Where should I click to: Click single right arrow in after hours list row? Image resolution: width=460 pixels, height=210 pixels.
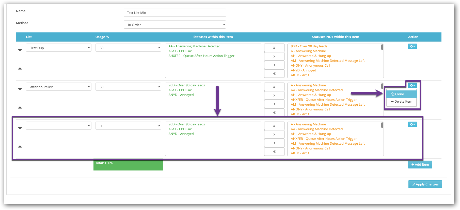[274, 96]
